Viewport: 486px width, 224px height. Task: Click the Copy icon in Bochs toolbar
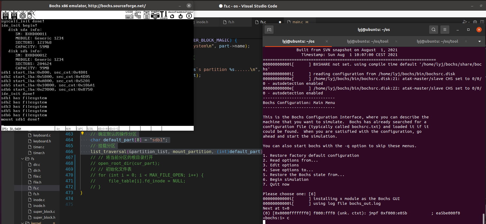point(138,15)
